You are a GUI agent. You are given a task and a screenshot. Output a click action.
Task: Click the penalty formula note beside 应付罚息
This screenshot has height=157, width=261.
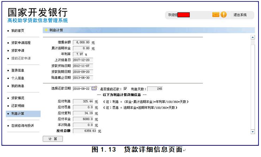click(x=140, y=108)
